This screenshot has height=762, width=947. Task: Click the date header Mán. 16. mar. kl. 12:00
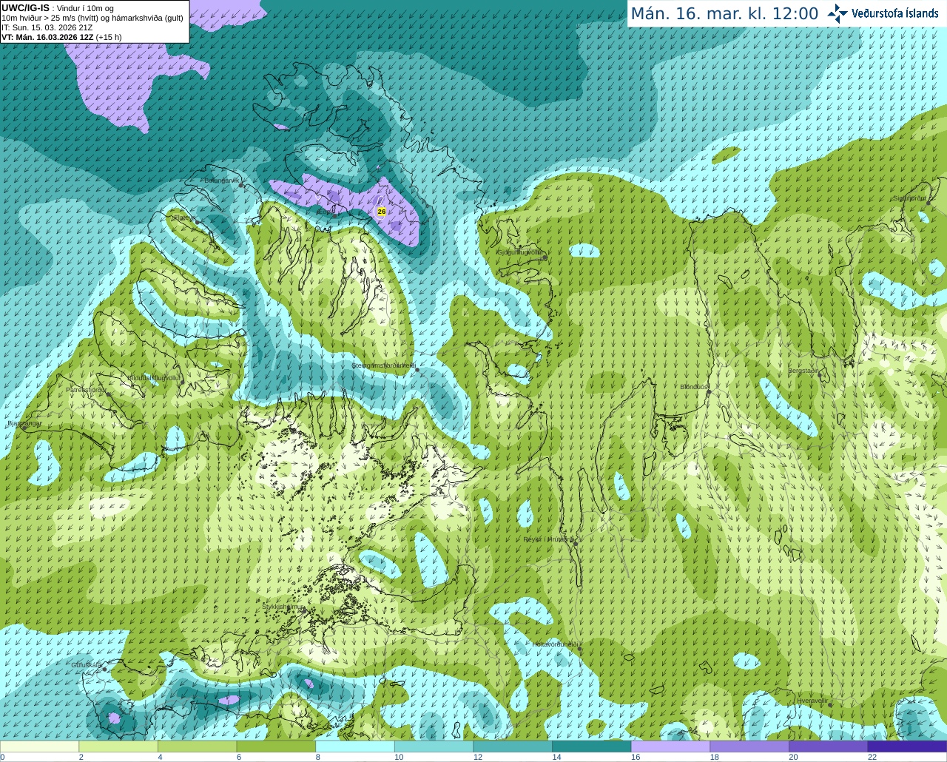[724, 14]
